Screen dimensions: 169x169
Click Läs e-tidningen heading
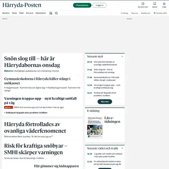112,120
